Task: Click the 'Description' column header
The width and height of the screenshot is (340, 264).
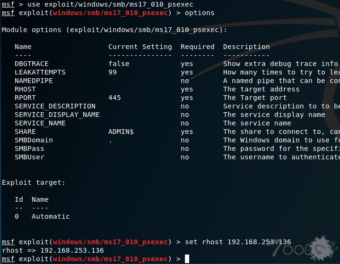Action: [246, 47]
